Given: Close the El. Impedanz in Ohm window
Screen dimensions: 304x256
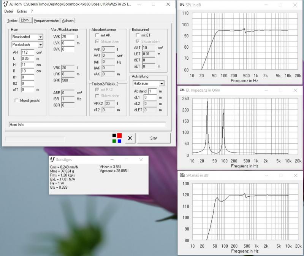Looking at the screenshot, I should 295,90.
